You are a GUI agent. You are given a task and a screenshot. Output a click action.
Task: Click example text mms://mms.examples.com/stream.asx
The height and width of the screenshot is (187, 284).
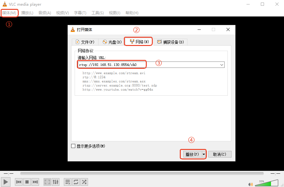point(114,81)
